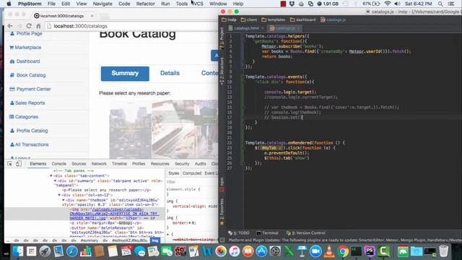The height and width of the screenshot is (260, 462).
Task: Open Sales Reports sidebar link
Action: (27, 103)
